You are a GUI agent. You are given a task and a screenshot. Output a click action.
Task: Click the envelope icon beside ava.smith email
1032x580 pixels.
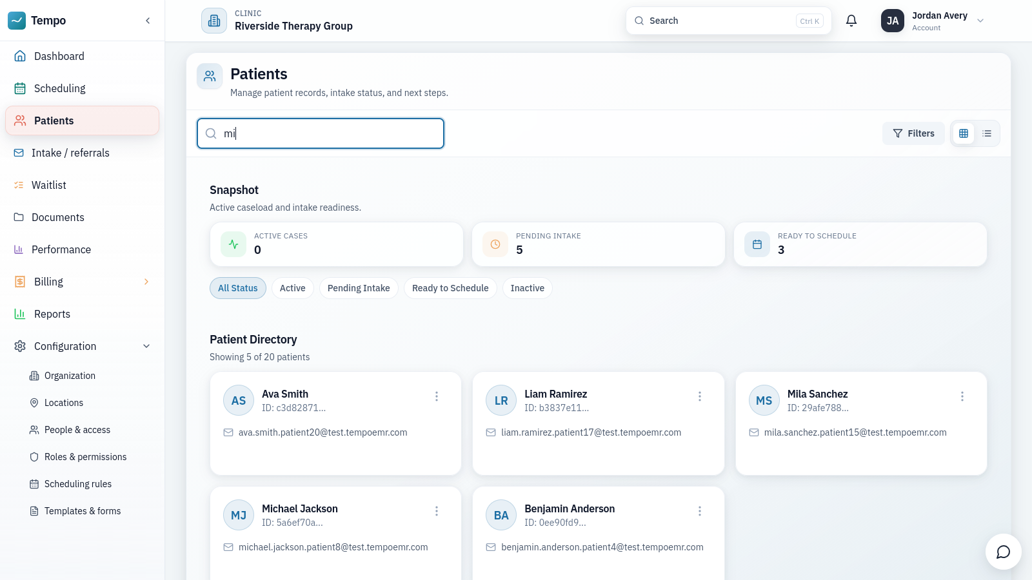click(228, 432)
